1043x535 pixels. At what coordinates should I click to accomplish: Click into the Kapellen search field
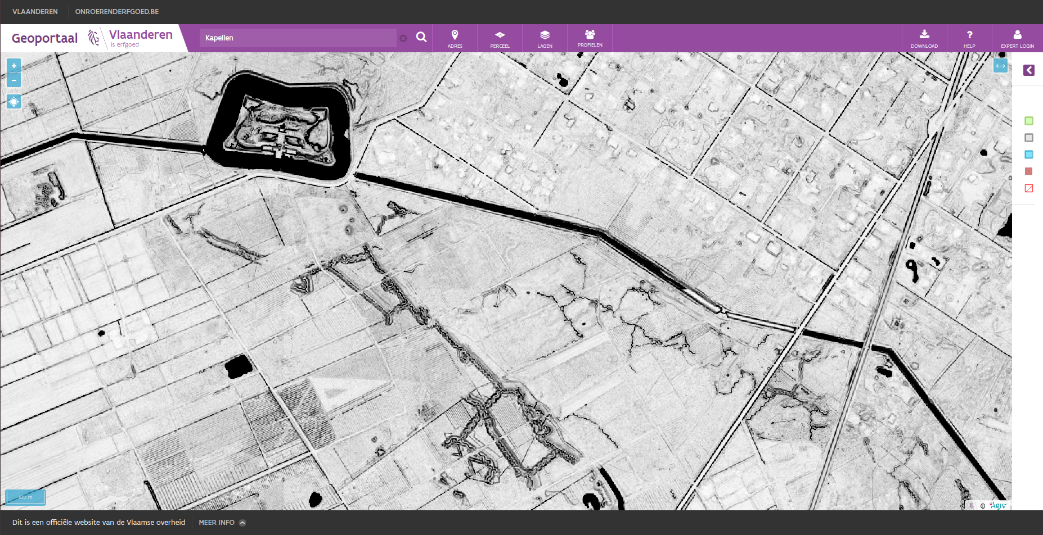pyautogui.click(x=298, y=38)
